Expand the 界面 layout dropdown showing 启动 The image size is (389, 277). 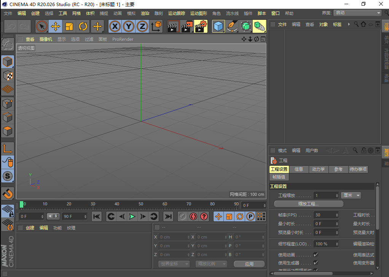click(x=357, y=13)
